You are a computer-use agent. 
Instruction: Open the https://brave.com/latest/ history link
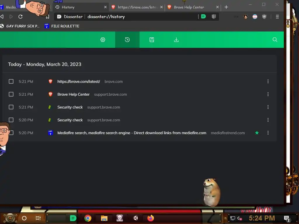click(x=79, y=82)
